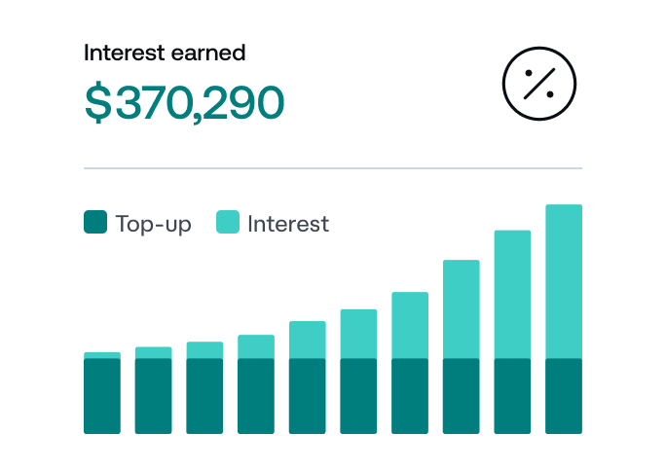
Task: Select the Top-up segment of the third bar
Action: click(204, 396)
